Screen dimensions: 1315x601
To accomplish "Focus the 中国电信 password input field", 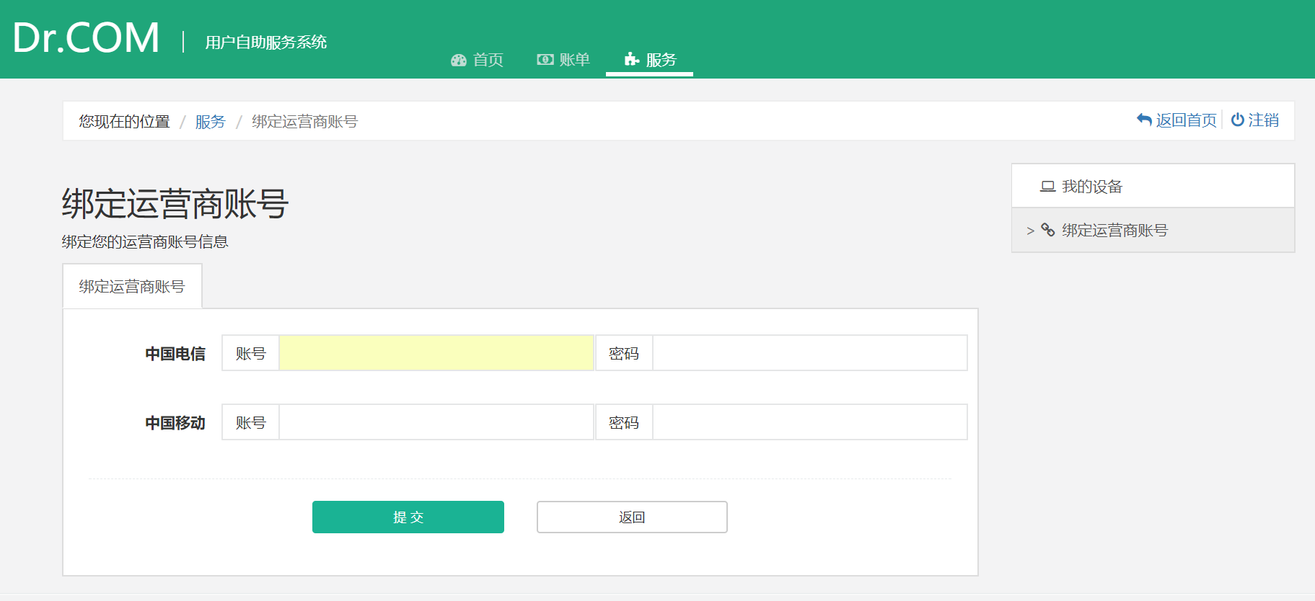I will click(809, 353).
